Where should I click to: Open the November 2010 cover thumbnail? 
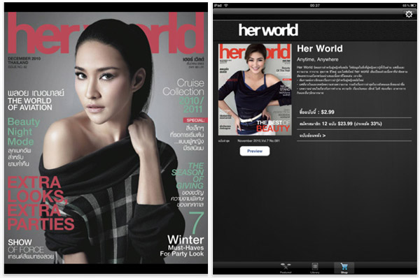coord(255,89)
